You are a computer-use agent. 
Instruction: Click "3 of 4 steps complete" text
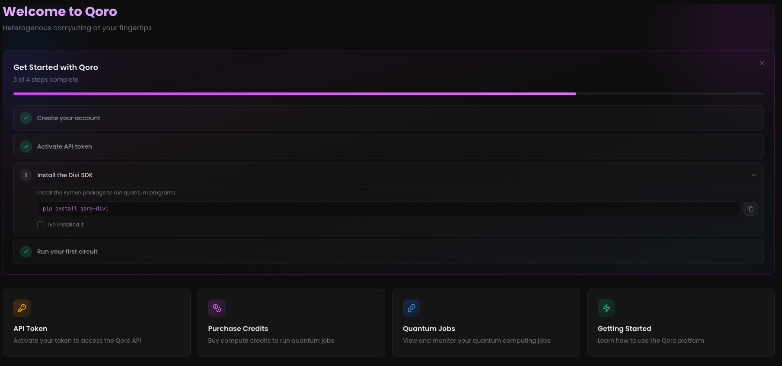(x=46, y=80)
